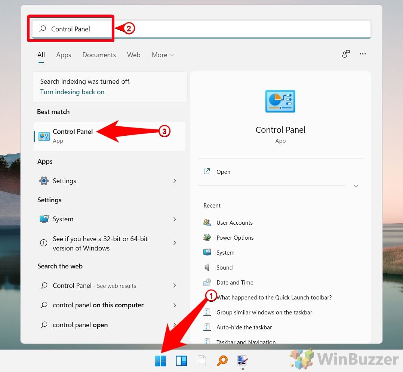Click the Sound speaker icon in Recent
This screenshot has height=372, width=403.
(207, 267)
